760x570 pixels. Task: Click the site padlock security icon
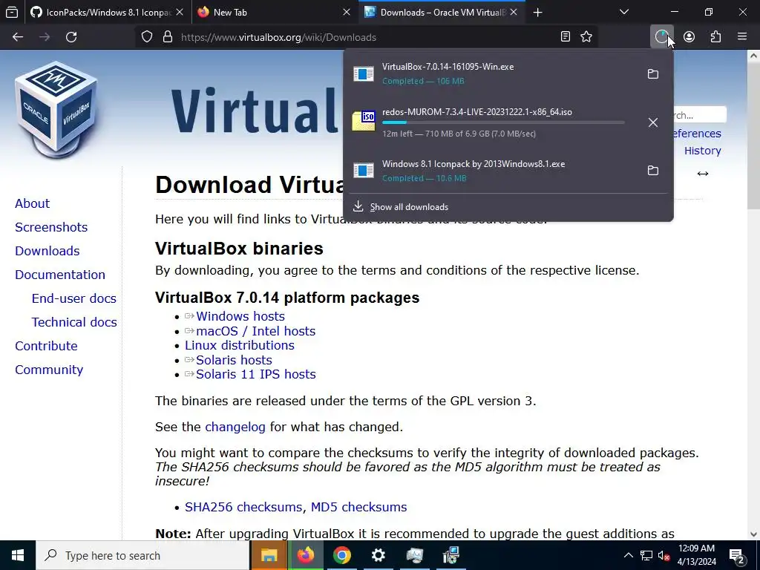click(168, 37)
